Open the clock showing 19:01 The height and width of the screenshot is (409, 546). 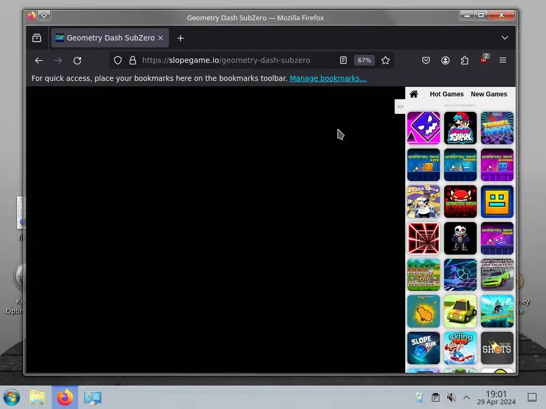coord(496,397)
